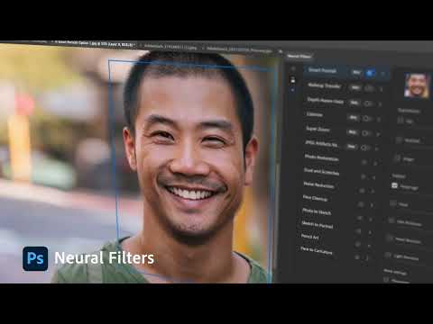Click the Beta badge beside Colorize
433x324 pixels.
353,117
